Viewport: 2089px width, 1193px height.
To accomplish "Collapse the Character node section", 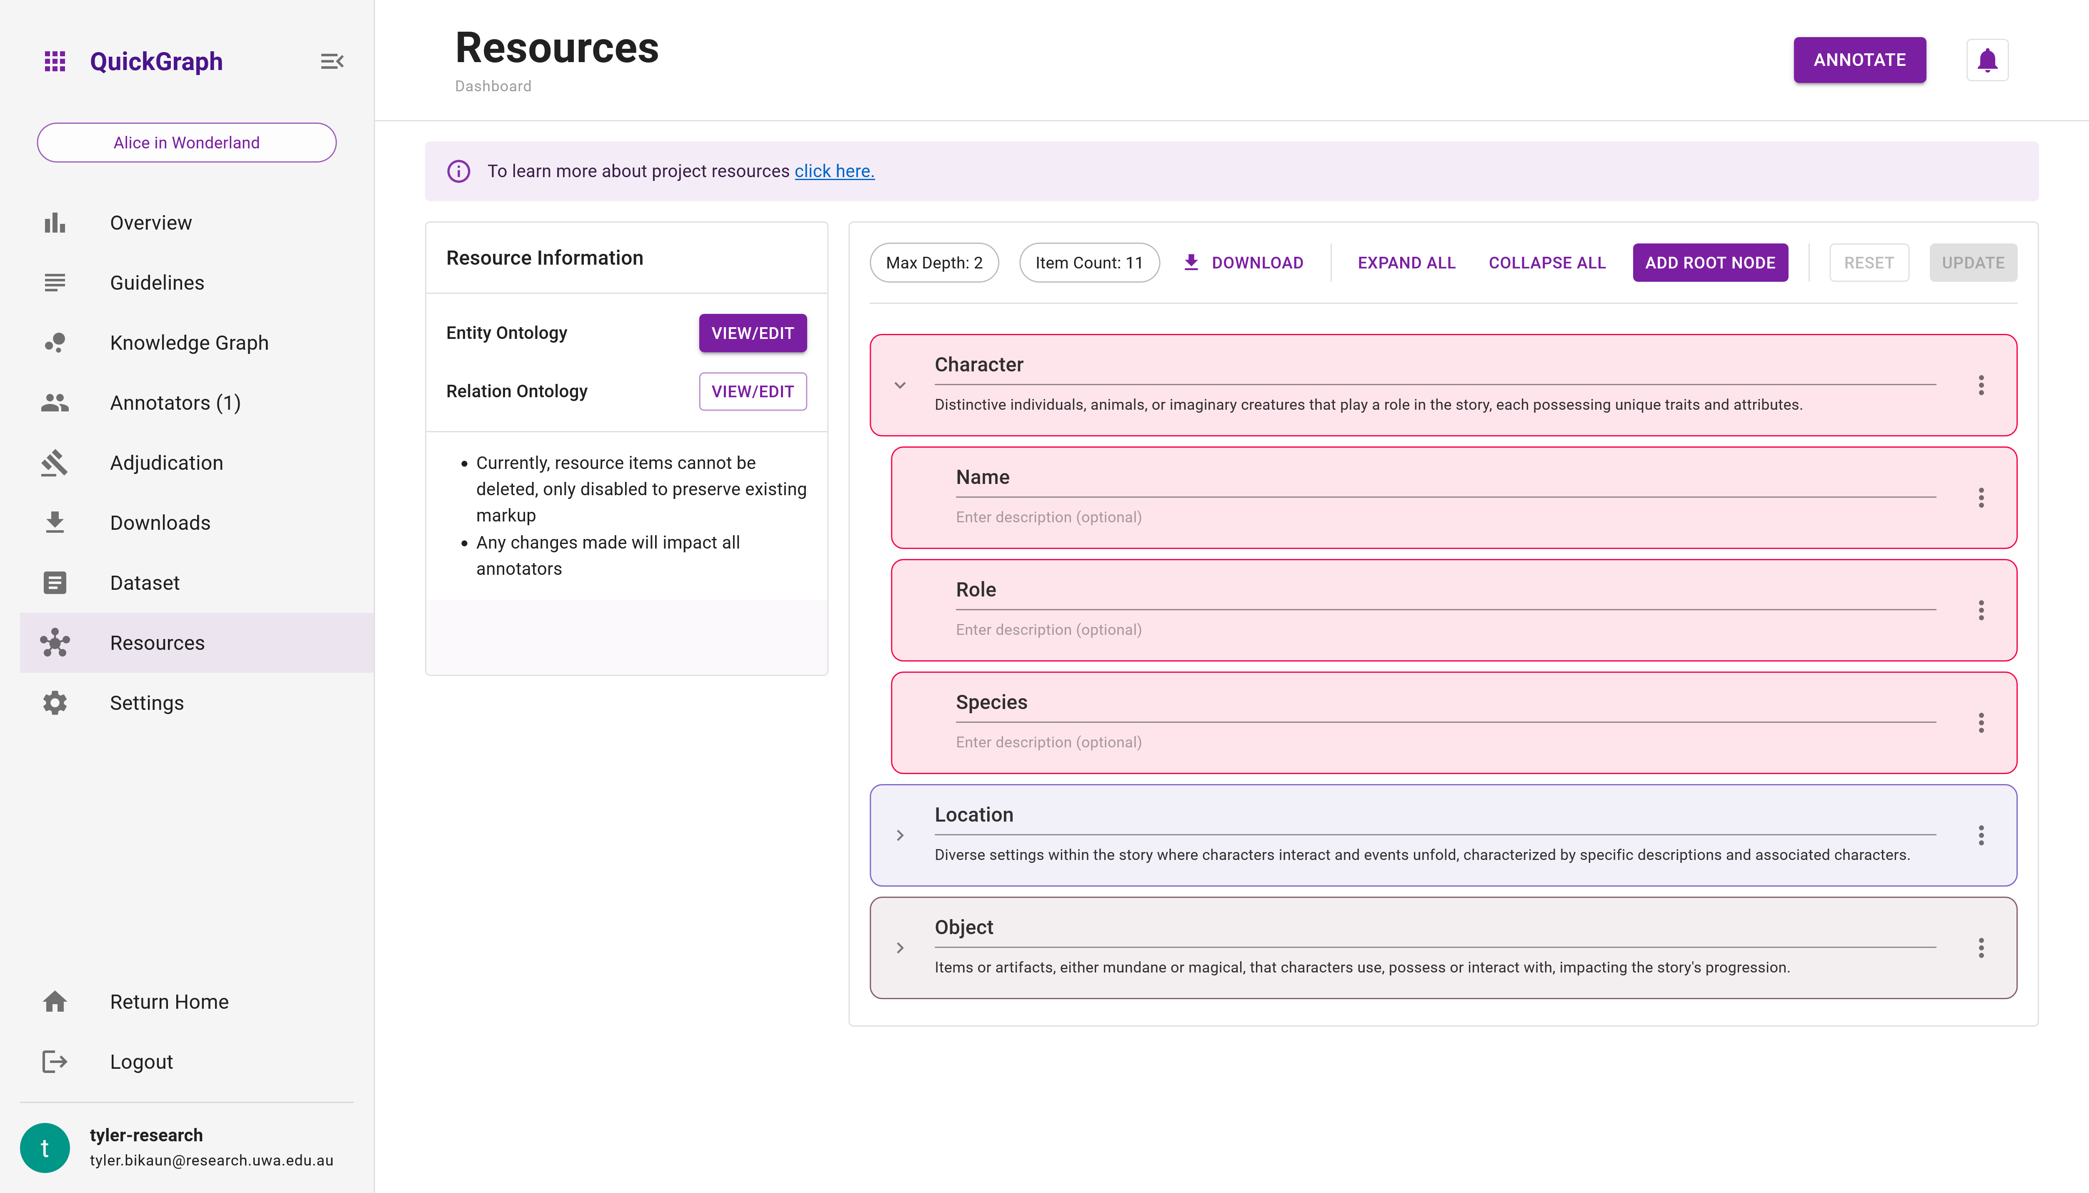I will (900, 385).
